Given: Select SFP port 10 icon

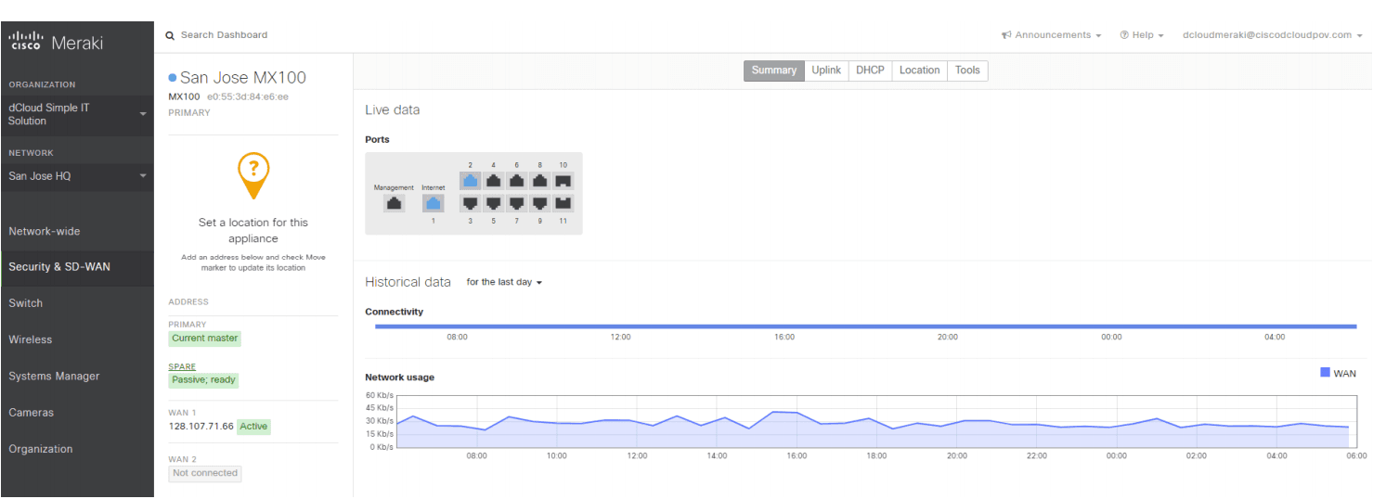Looking at the screenshot, I should point(563,180).
